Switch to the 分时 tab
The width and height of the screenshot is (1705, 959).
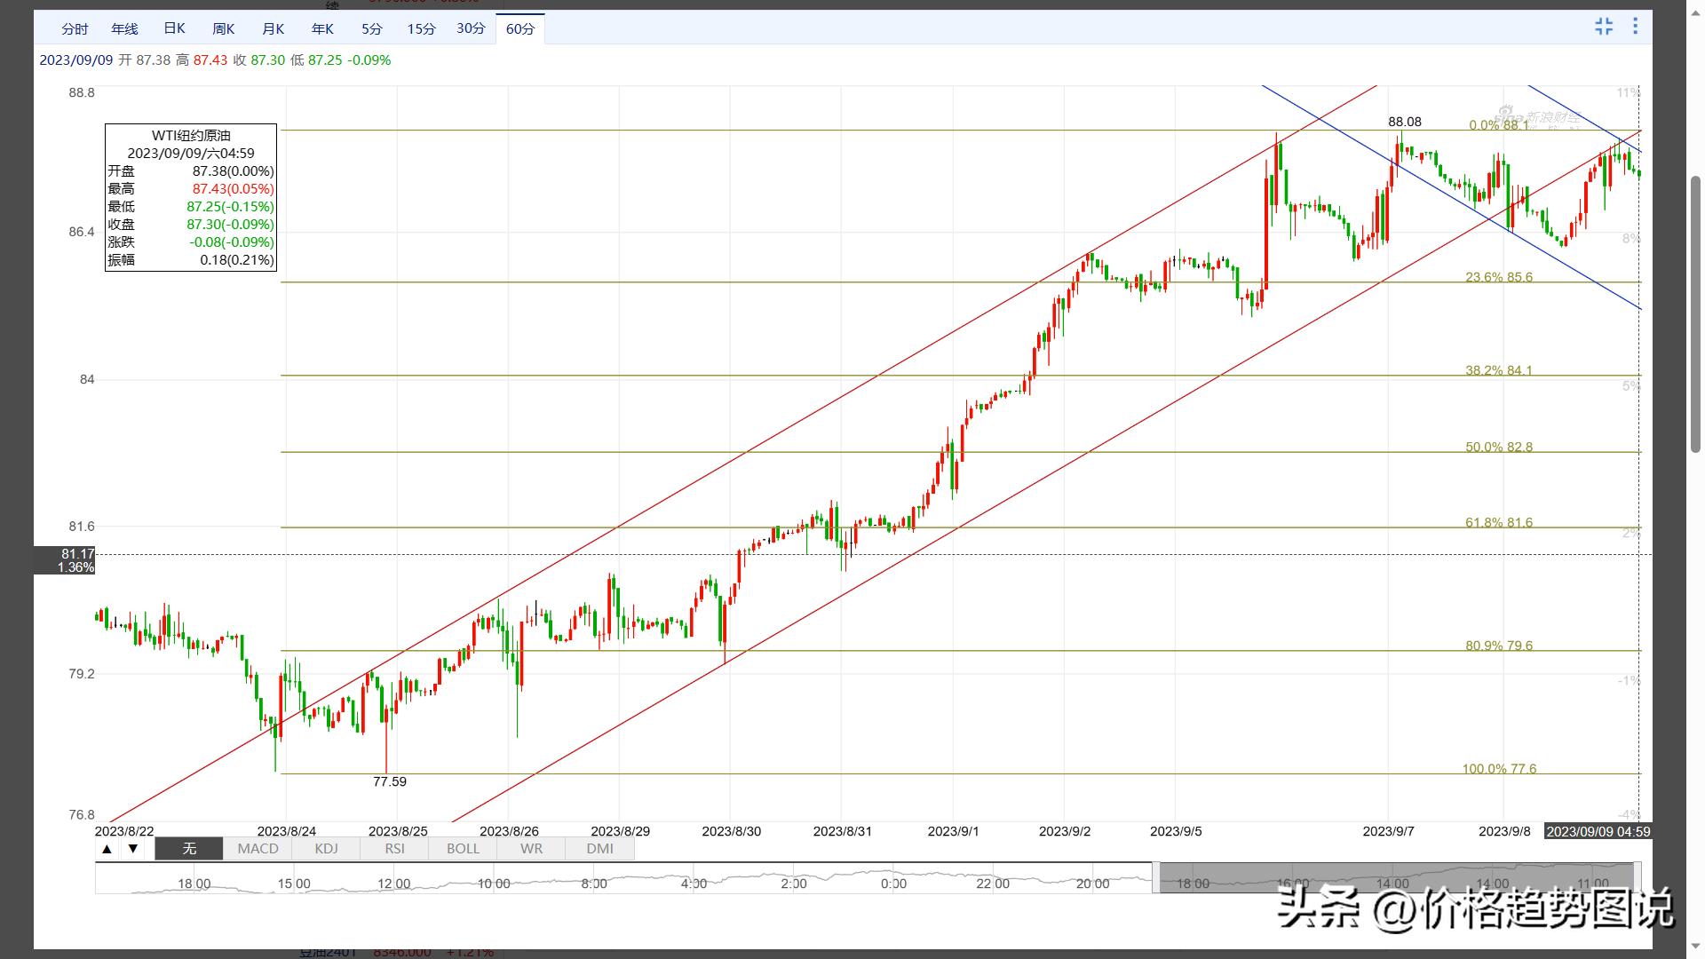[x=75, y=29]
